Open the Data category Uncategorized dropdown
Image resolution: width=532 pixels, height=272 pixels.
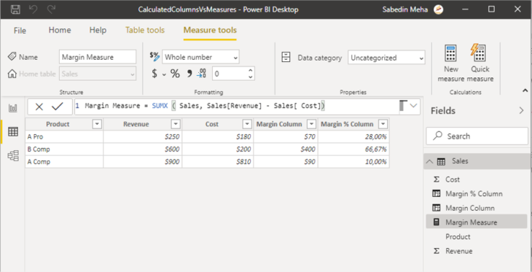(x=386, y=58)
